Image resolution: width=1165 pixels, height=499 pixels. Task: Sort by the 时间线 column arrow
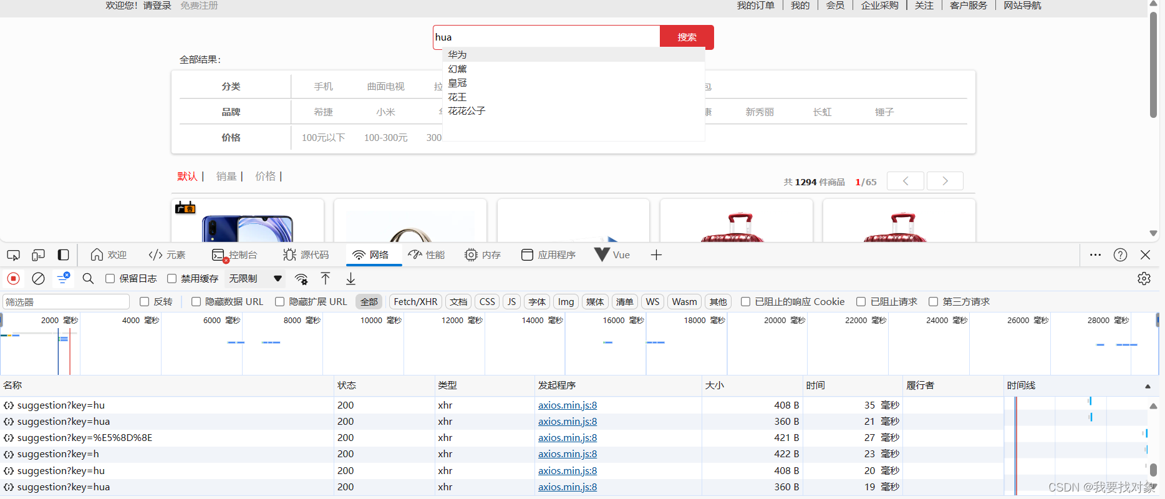1148,386
